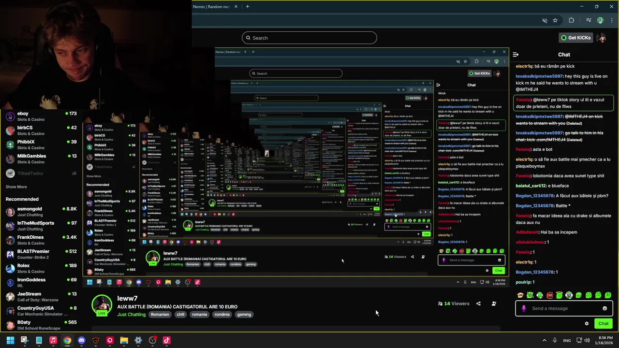The height and width of the screenshot is (348, 619).
Task: Open eboy channel in sidebar
Action: (x=42, y=116)
